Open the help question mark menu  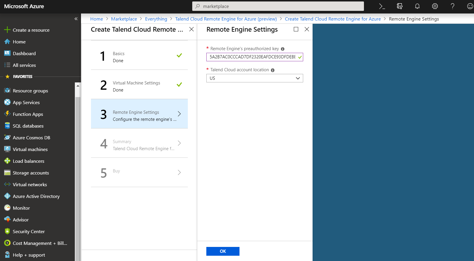tap(453, 6)
